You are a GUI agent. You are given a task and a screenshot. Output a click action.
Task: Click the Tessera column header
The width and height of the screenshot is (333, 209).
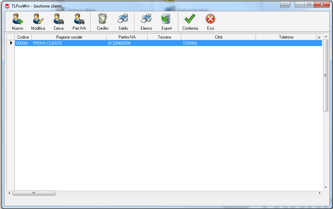click(164, 37)
